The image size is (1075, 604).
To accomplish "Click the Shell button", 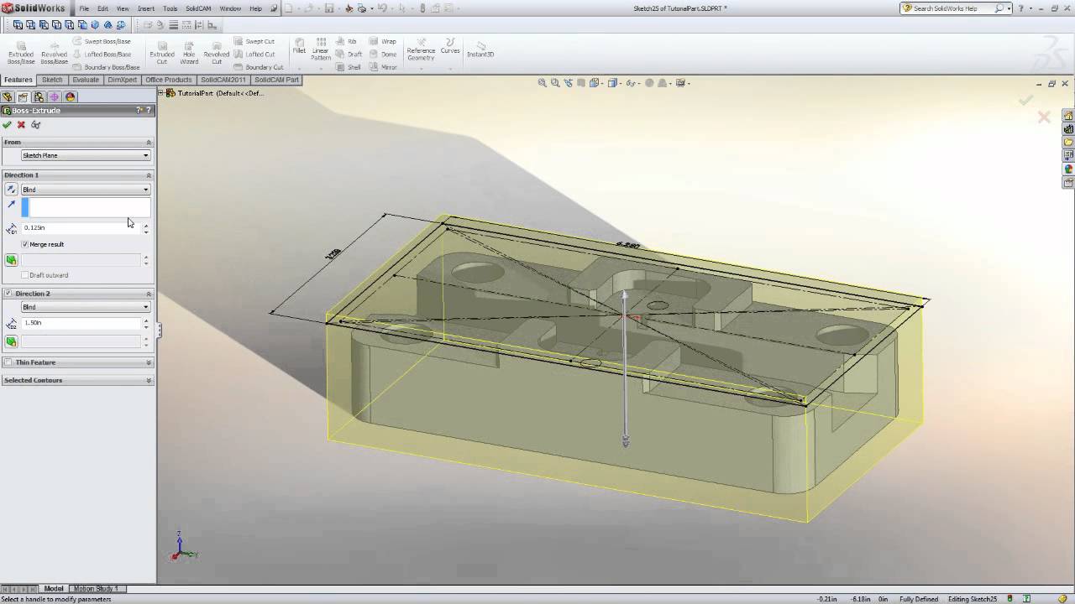I will [x=348, y=67].
